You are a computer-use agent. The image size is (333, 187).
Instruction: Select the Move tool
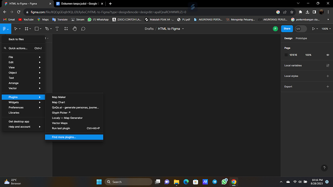coord(16,29)
